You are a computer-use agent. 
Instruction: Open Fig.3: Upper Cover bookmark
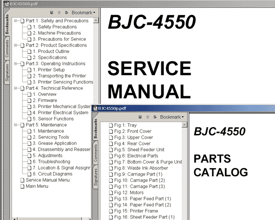[134, 137]
